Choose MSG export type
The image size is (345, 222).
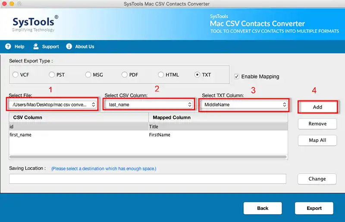click(88, 75)
